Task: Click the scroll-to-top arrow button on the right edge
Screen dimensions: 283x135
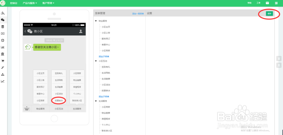Action: tap(279, 59)
